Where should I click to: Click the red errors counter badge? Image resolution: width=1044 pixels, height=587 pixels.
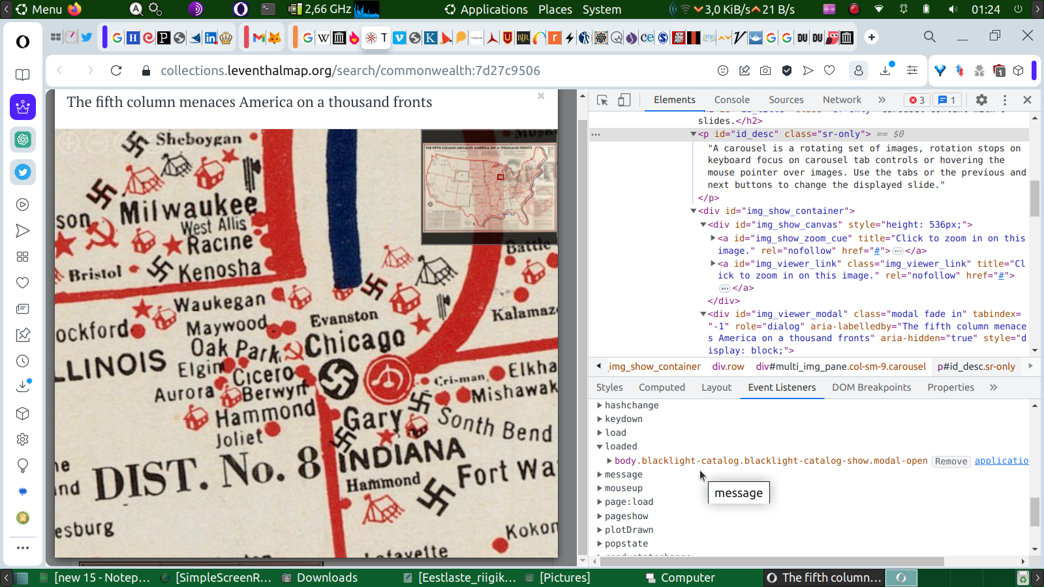click(x=917, y=100)
